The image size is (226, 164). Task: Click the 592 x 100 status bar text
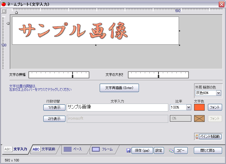point(12,160)
